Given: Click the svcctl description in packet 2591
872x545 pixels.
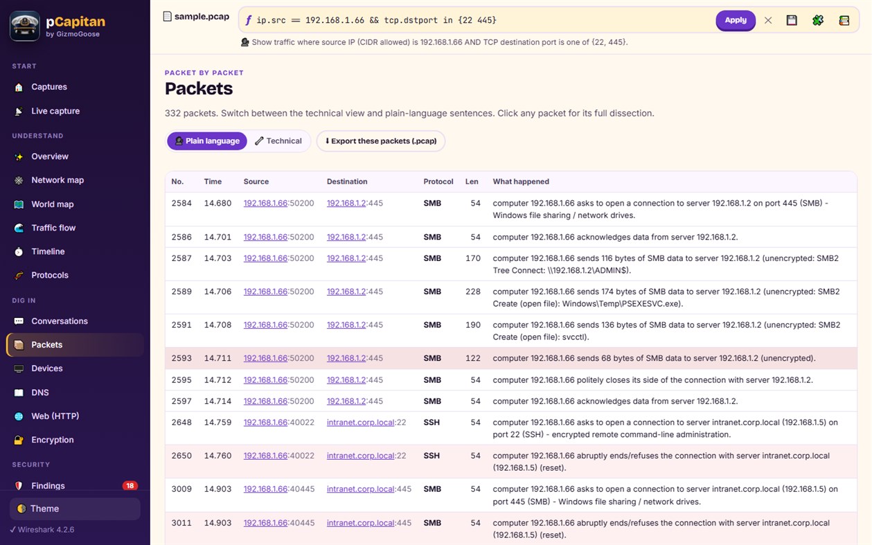Looking at the screenshot, I should point(666,331).
